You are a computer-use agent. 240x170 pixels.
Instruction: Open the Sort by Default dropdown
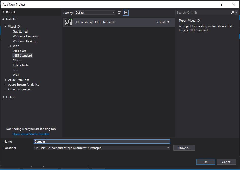click(x=95, y=13)
